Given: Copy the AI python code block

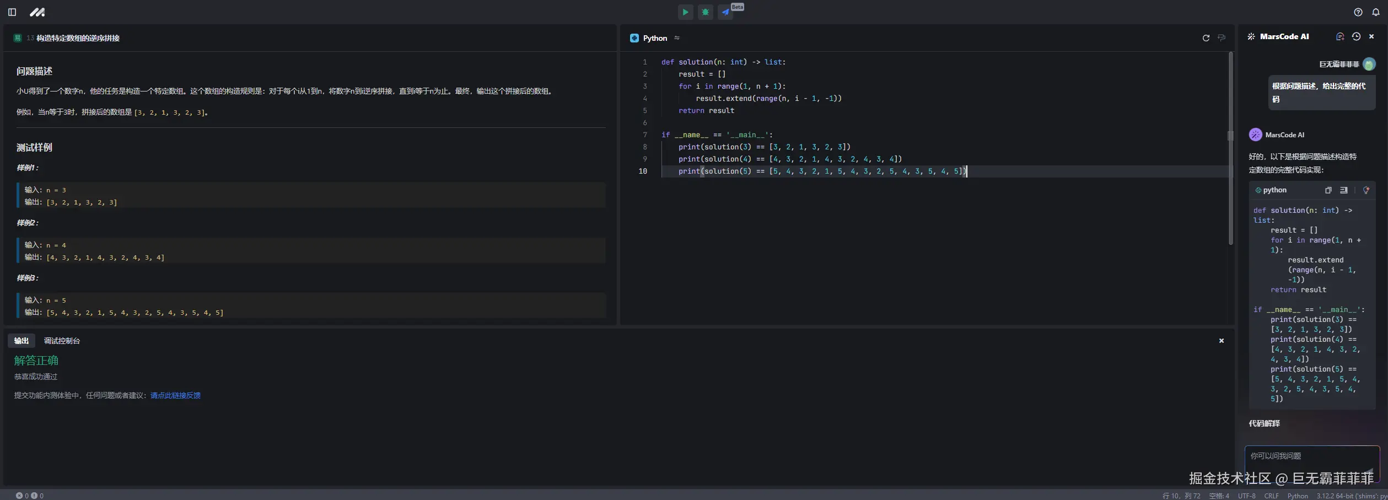Looking at the screenshot, I should point(1328,190).
